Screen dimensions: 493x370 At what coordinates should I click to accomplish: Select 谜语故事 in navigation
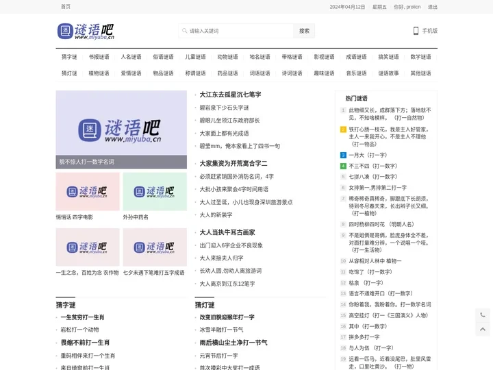coord(388,73)
